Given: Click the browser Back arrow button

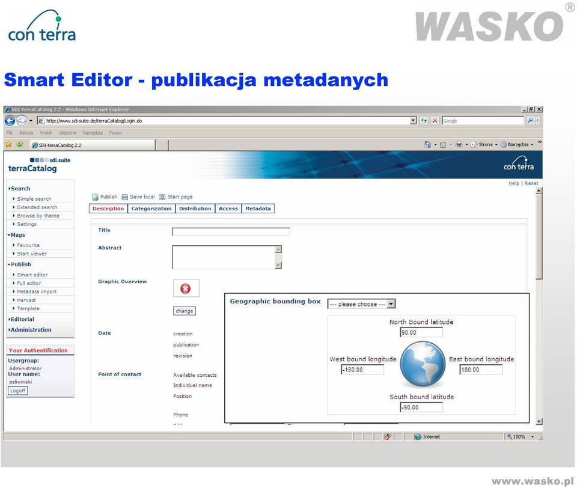Looking at the screenshot, I should (10, 120).
